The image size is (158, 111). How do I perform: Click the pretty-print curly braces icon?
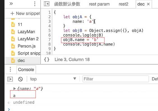tap(47, 60)
